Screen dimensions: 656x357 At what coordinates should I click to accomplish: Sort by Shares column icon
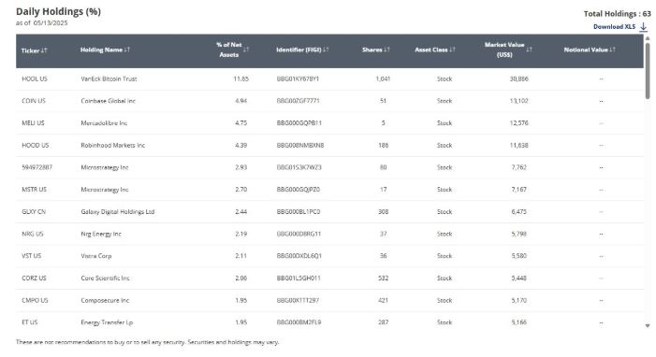pyautogui.click(x=387, y=50)
